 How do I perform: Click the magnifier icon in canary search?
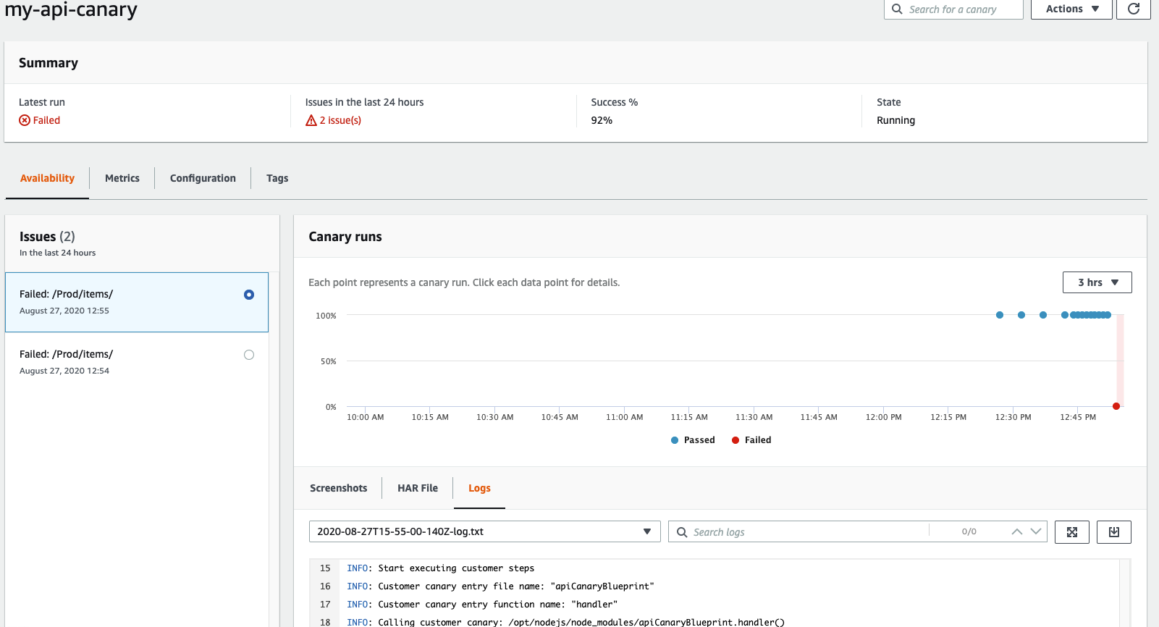click(x=897, y=9)
